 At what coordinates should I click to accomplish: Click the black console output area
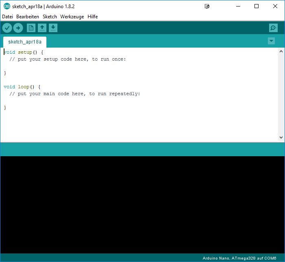142,205
